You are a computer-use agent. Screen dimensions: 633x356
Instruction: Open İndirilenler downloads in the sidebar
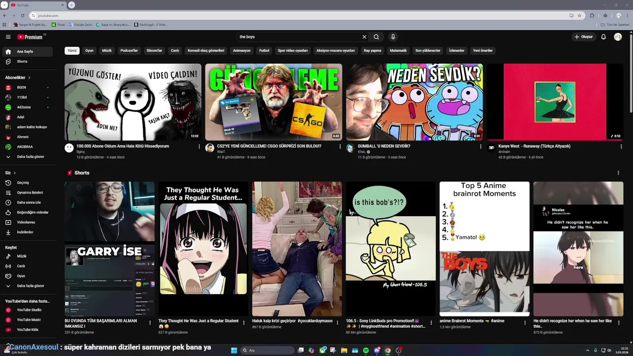[x=28, y=232]
